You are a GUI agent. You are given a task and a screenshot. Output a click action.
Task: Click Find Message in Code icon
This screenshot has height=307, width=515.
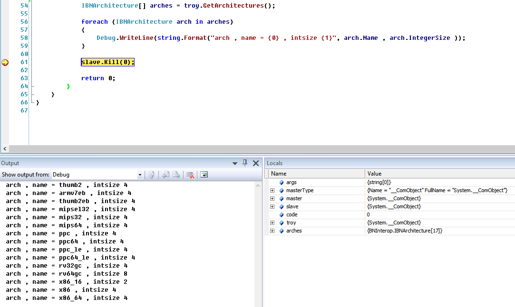[x=151, y=175]
